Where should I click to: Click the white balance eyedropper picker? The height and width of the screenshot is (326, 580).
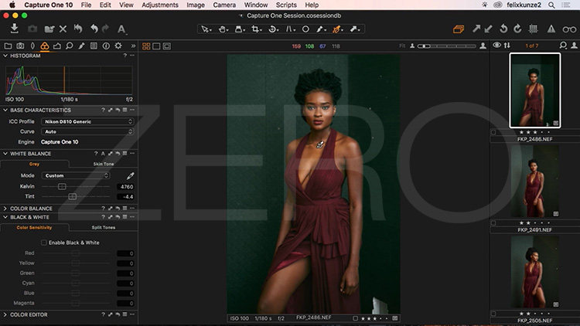[130, 176]
